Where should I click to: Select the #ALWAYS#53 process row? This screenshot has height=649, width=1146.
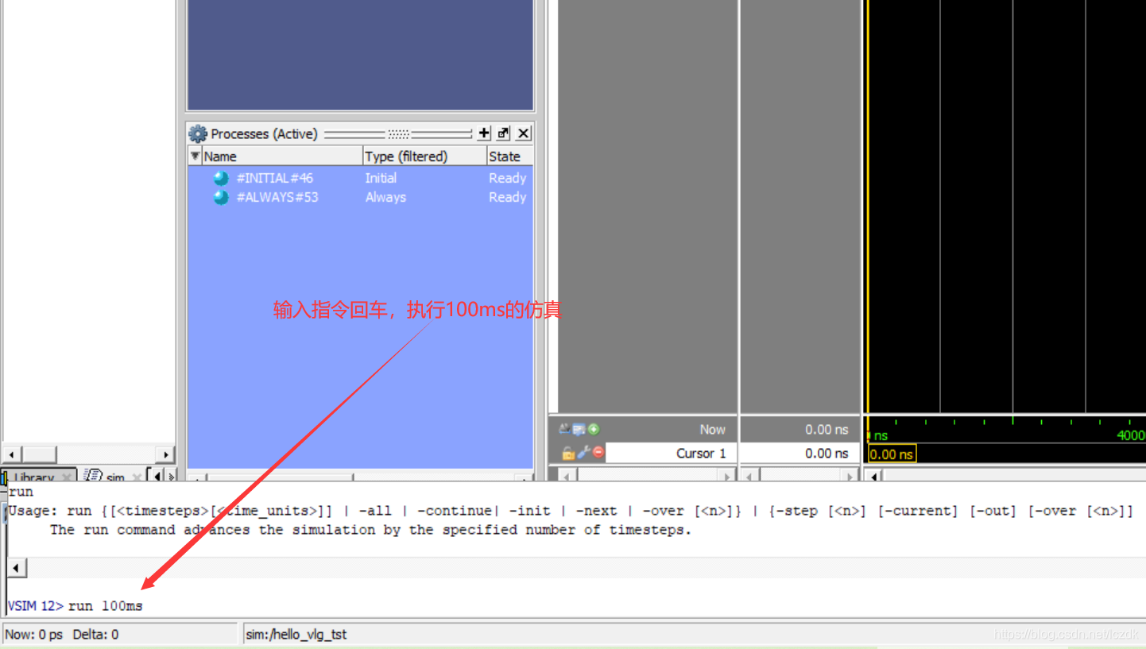(360, 197)
